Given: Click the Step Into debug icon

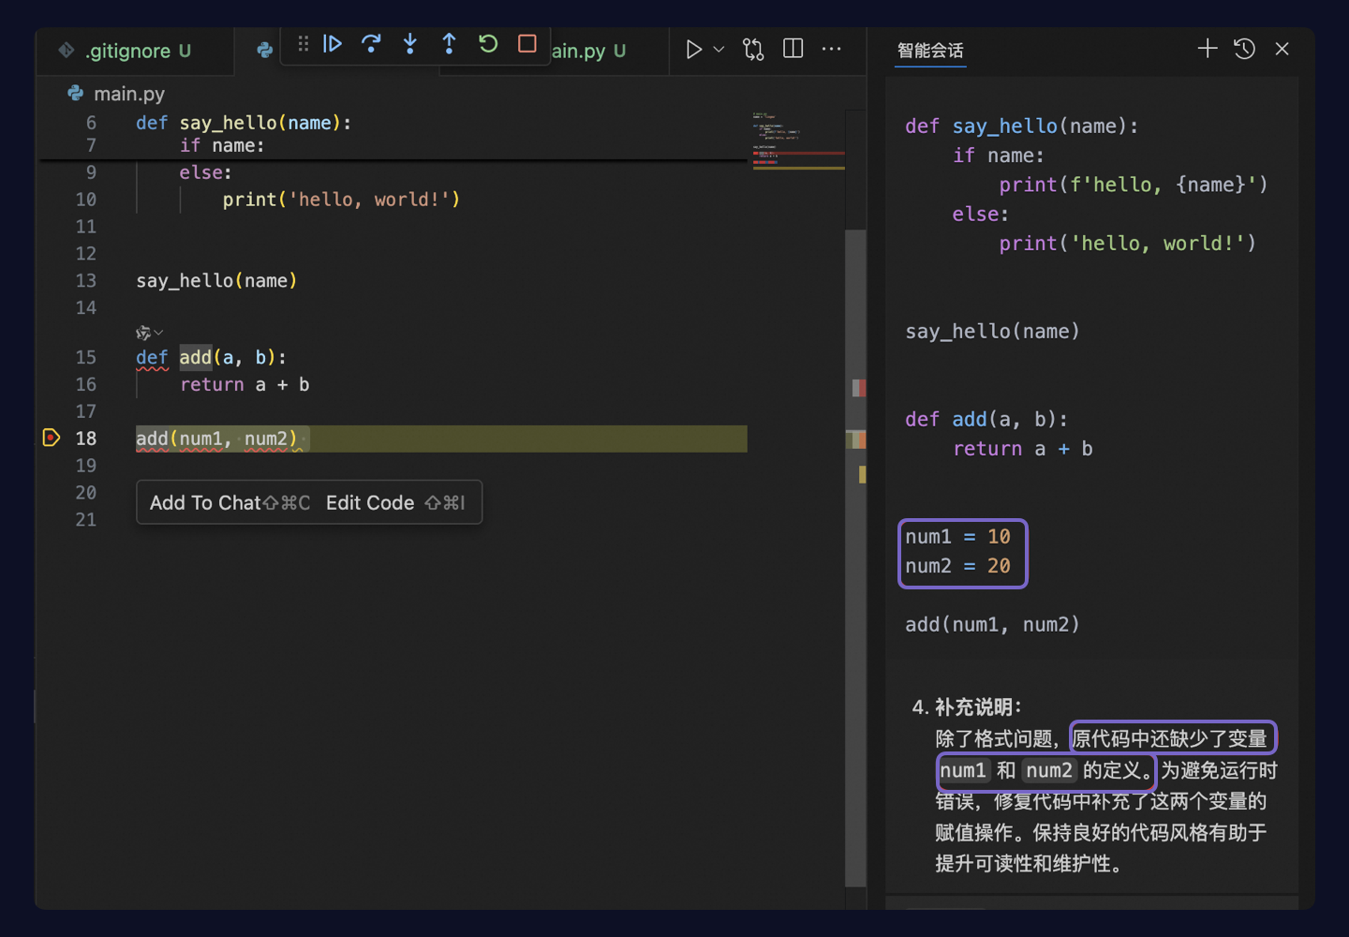Looking at the screenshot, I should click(x=410, y=43).
